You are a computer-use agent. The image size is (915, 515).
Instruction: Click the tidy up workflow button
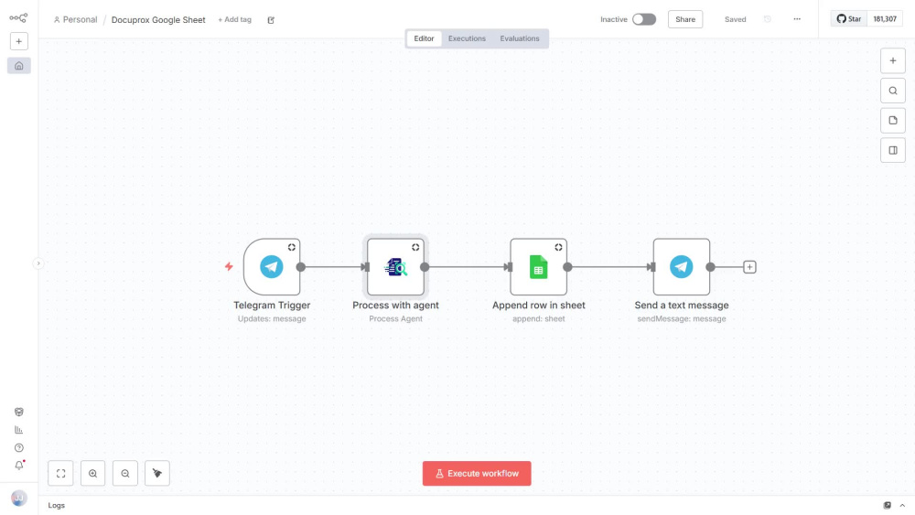click(157, 474)
